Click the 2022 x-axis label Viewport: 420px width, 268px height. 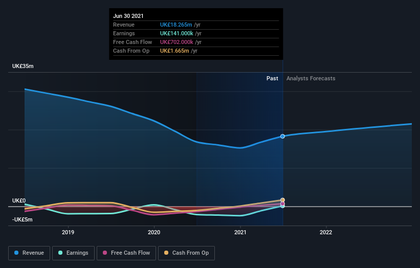pos(326,232)
